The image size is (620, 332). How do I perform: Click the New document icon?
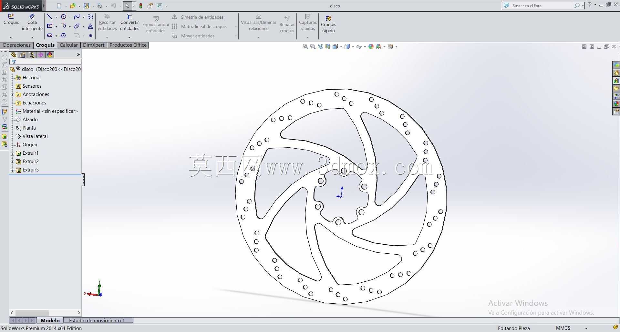point(59,6)
